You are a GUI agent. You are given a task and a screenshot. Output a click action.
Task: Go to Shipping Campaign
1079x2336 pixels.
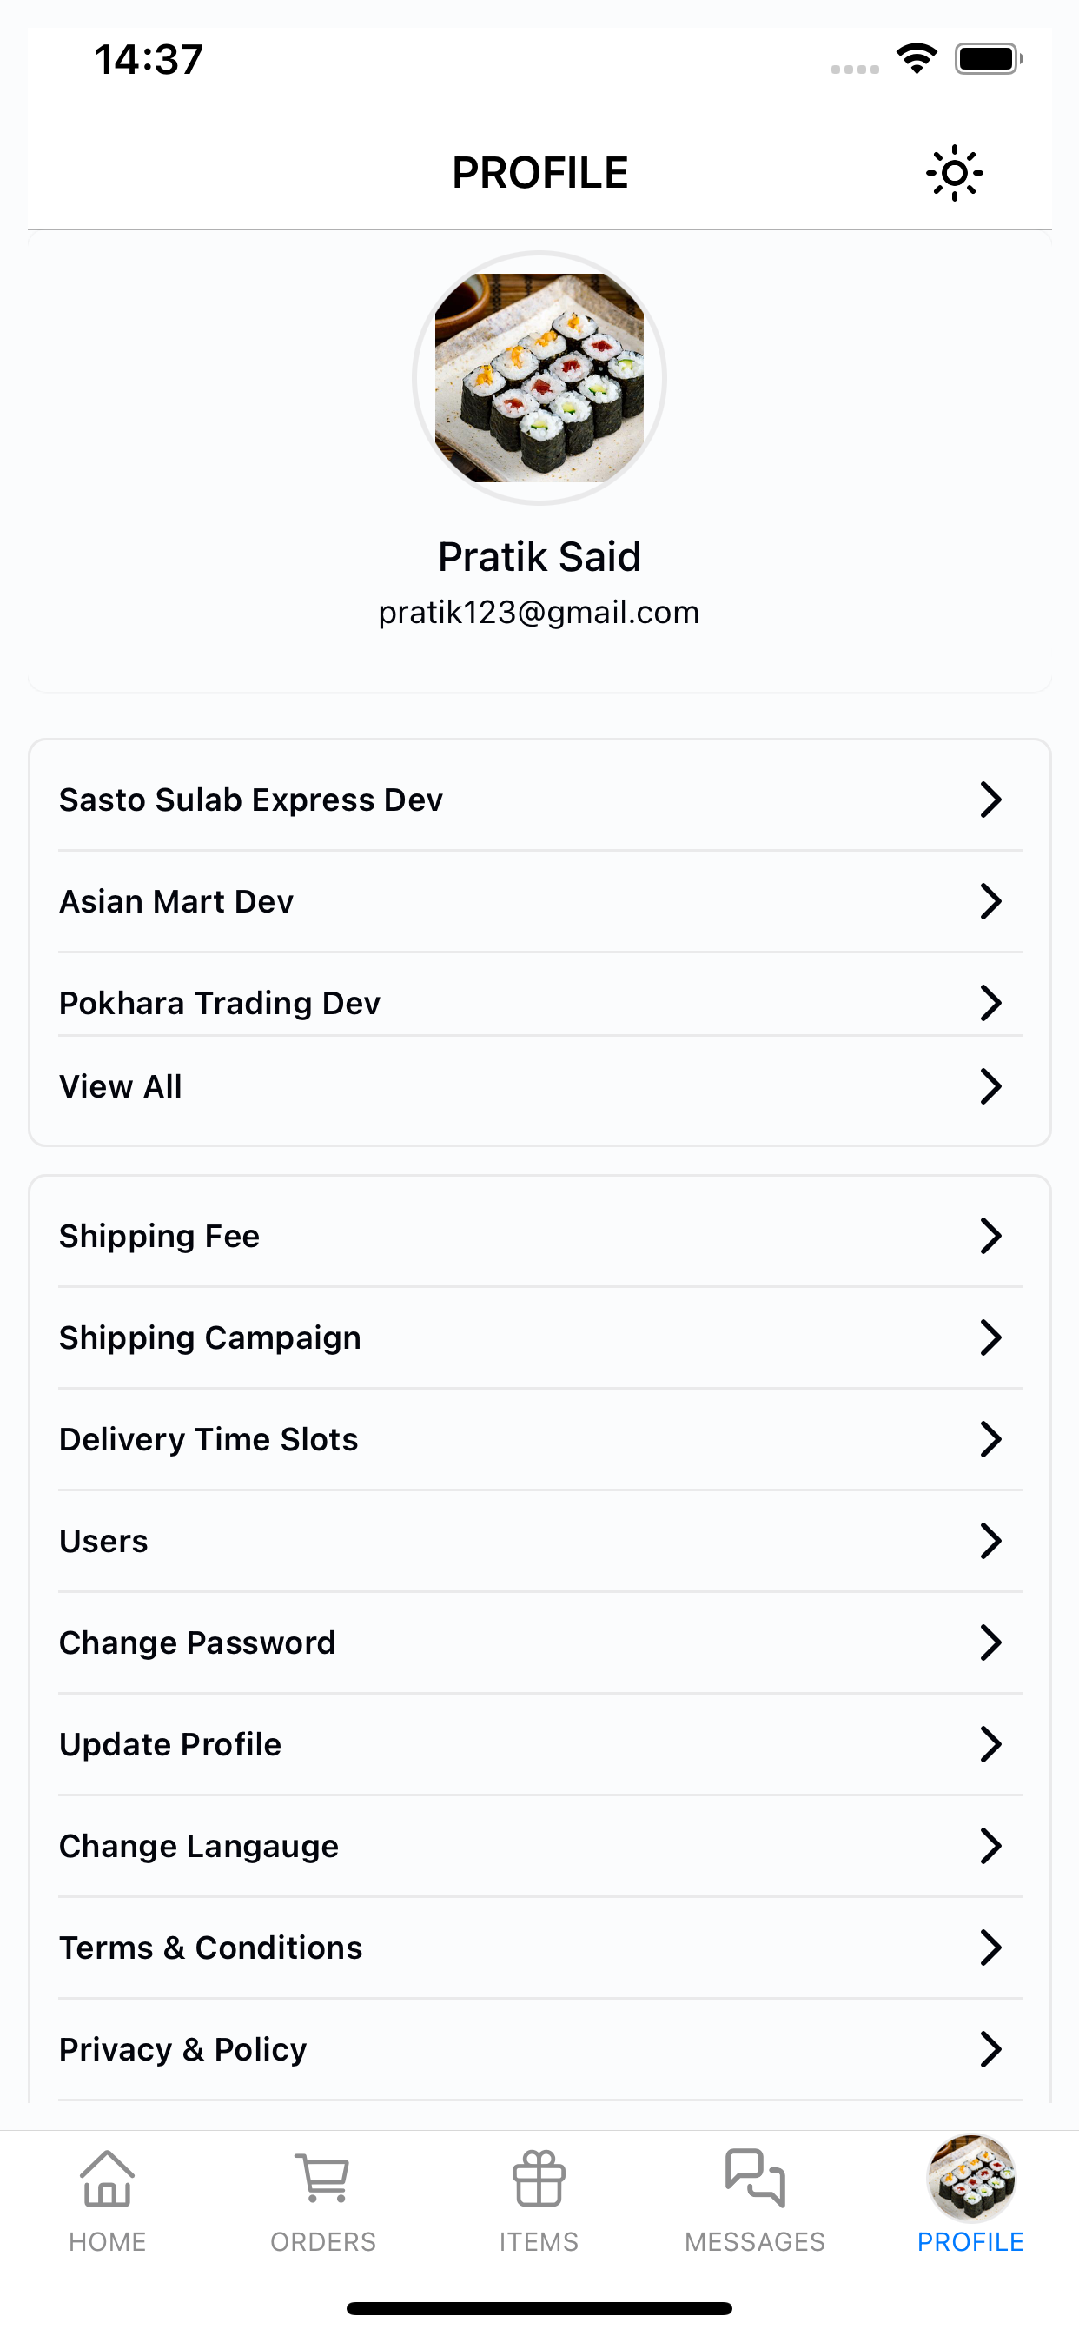[x=539, y=1337]
